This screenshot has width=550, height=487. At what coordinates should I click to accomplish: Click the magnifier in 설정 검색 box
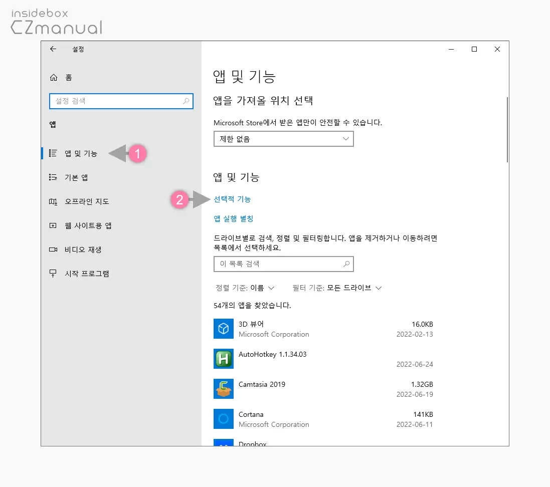pos(186,101)
